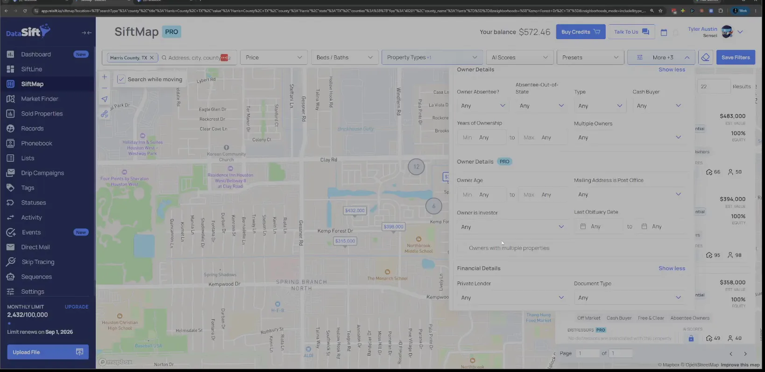
Task: Click the $432,000 price marker on map
Action: (x=355, y=211)
